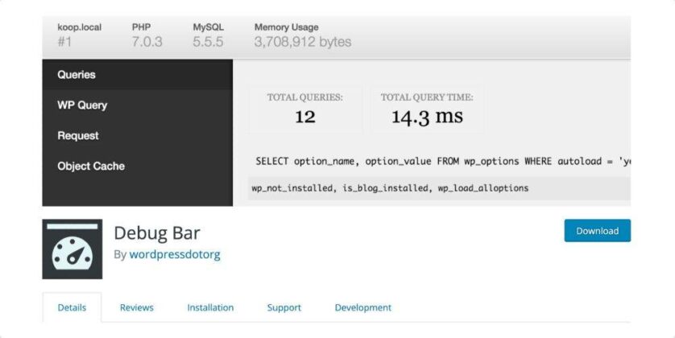Open the wordpressdotorg author link
The width and height of the screenshot is (675, 338).
tap(174, 254)
